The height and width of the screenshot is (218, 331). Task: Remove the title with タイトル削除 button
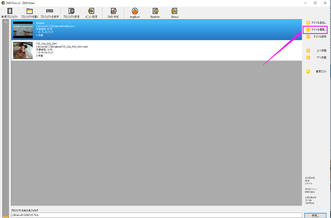pos(316,37)
